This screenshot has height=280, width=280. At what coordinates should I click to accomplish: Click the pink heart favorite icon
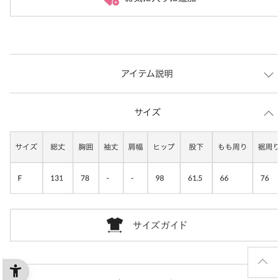coord(111,2)
